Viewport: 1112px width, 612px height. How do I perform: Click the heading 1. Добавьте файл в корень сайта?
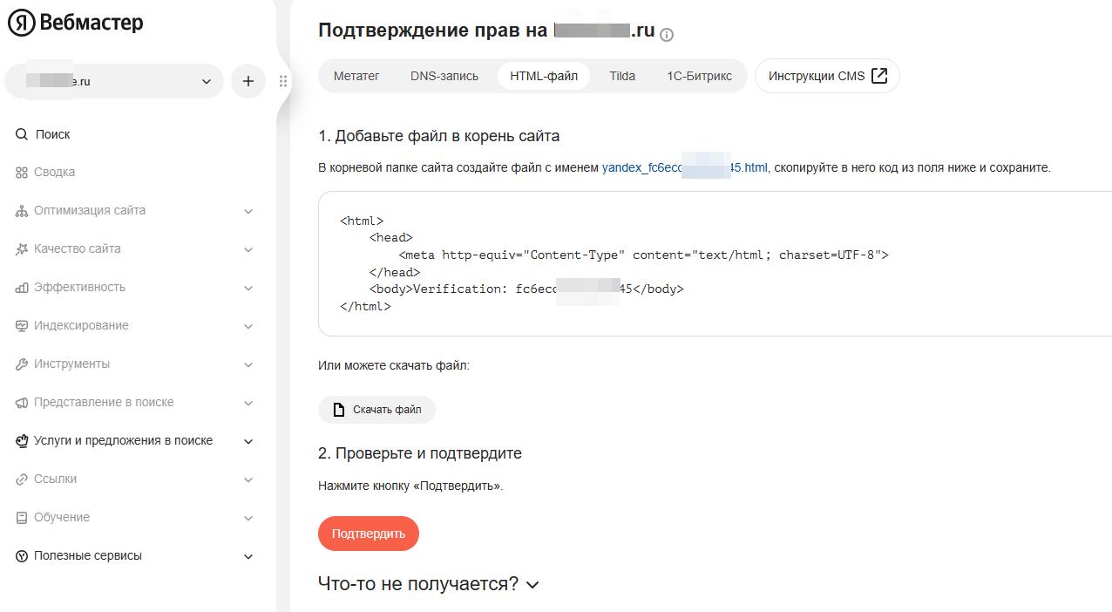[x=439, y=136]
